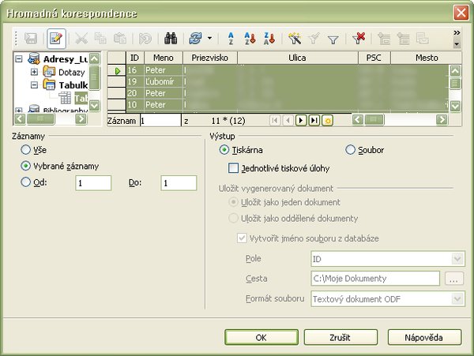Click the Meno column header
Image resolution: width=474 pixels, height=356 pixels.
tap(164, 58)
